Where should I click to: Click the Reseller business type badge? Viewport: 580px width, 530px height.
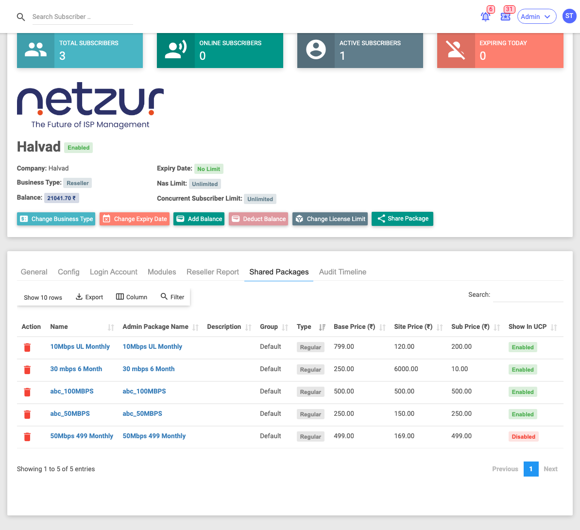click(77, 183)
